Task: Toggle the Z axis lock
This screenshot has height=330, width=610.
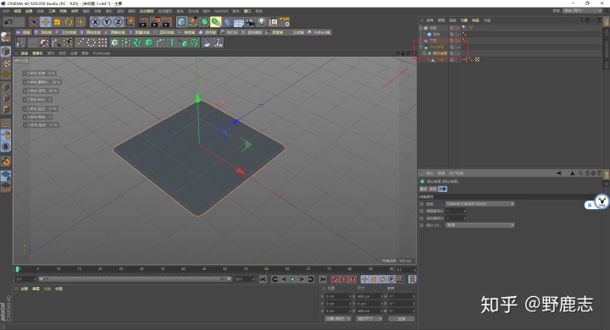Action: (118, 22)
